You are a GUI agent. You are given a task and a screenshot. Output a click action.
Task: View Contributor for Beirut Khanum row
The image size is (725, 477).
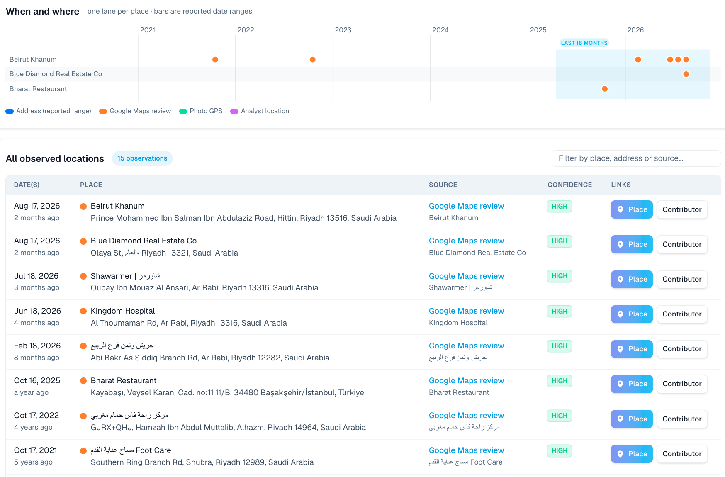point(682,209)
